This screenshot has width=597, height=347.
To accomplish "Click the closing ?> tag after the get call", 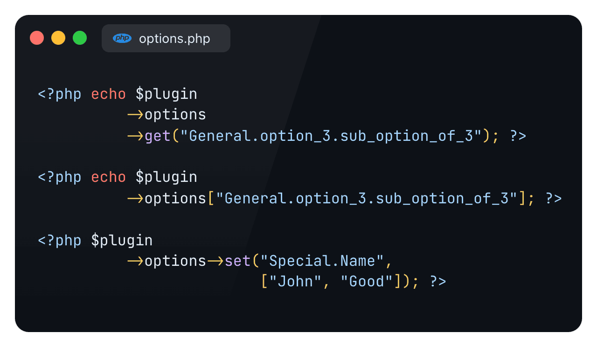I will tap(518, 136).
